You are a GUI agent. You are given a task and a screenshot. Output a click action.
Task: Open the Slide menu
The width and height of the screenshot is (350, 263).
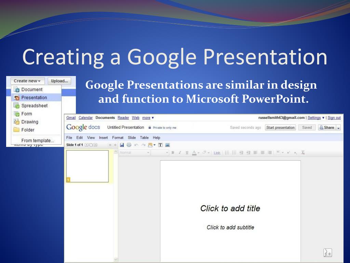point(132,138)
